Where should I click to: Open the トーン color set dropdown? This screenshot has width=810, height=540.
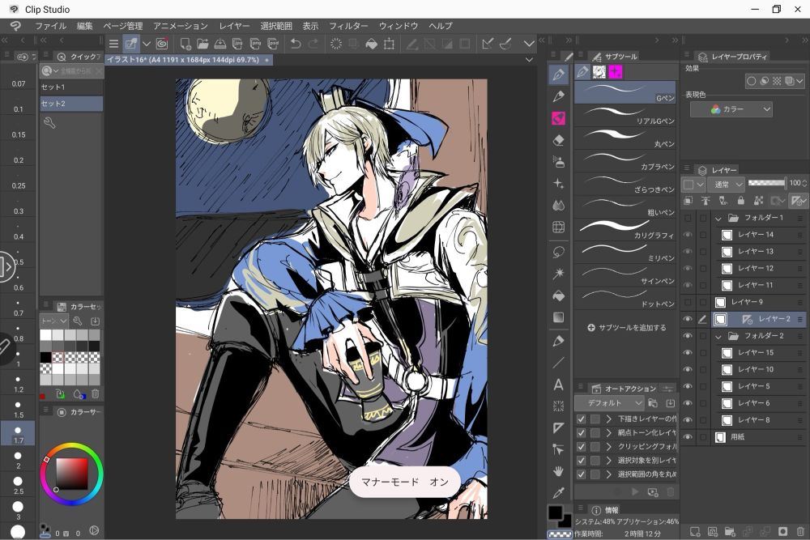point(54,321)
